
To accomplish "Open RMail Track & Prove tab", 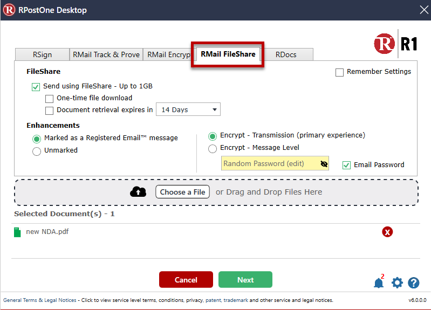I will [106, 54].
